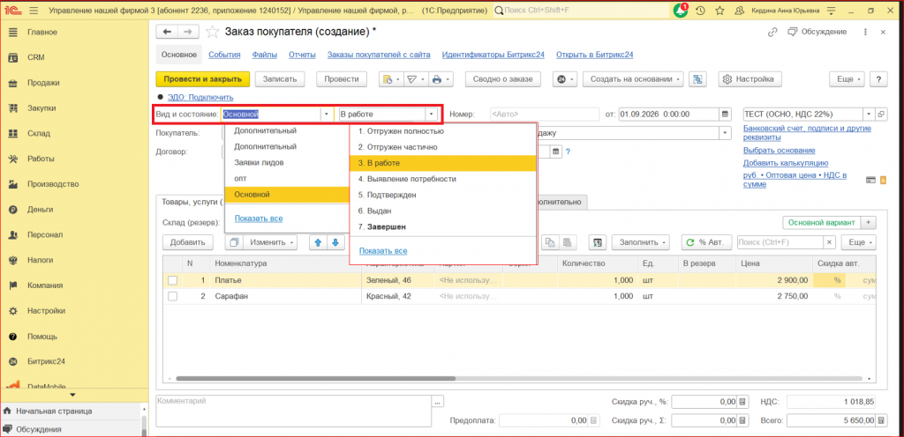Click the % Авт. refresh button

(707, 242)
